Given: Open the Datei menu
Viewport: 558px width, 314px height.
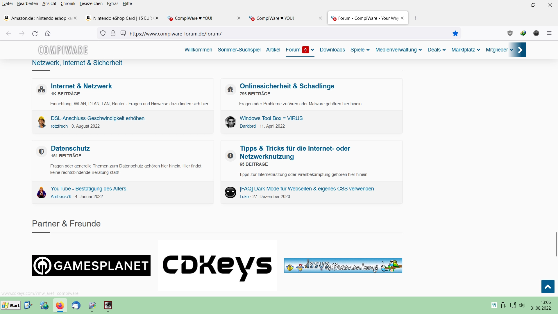Looking at the screenshot, I should tap(7, 3).
